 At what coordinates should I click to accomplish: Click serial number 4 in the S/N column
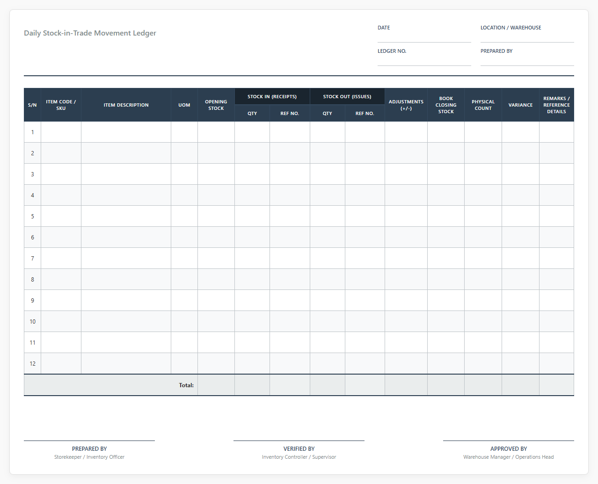pos(32,195)
